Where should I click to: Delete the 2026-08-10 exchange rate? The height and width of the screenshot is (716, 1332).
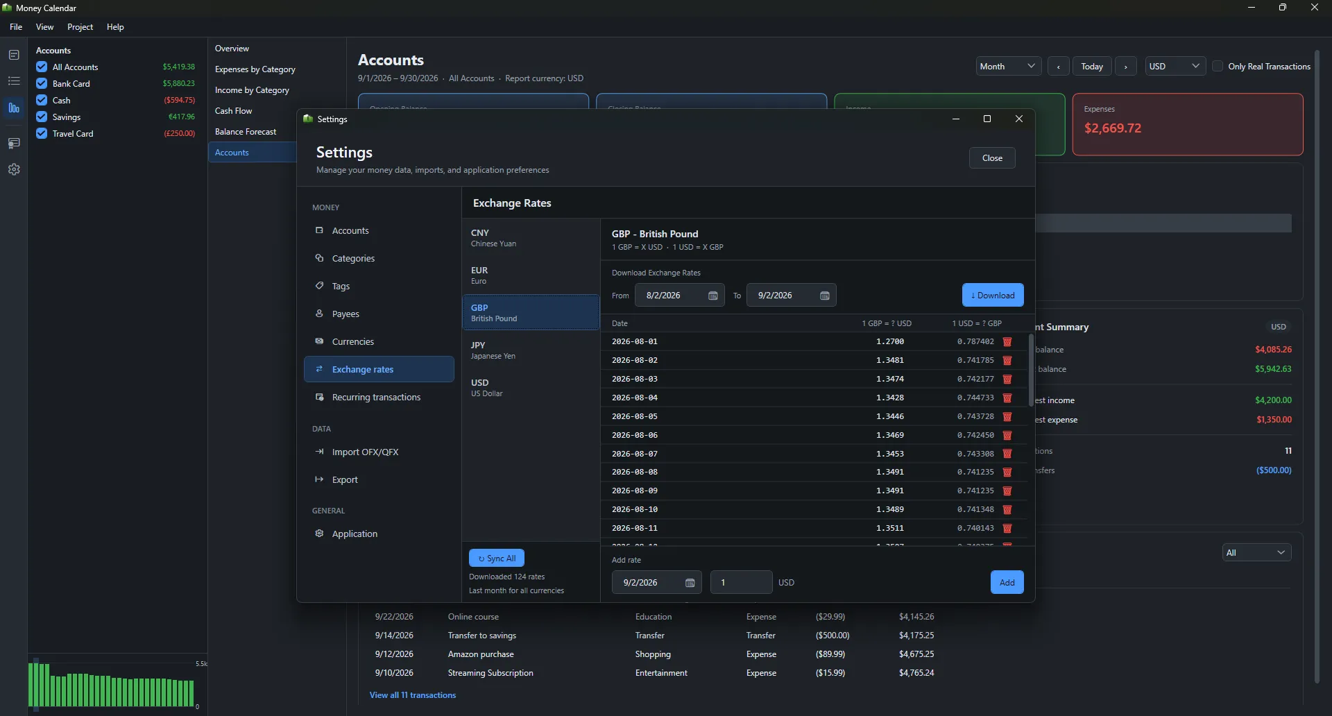click(1007, 510)
